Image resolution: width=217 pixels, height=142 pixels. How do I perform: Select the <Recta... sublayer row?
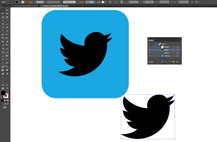(164, 56)
